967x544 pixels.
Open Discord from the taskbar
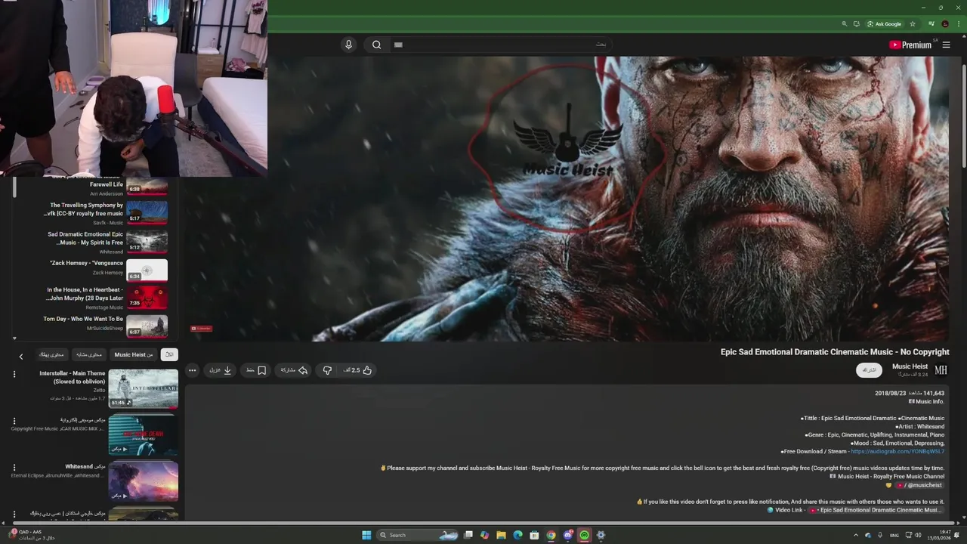[567, 535]
